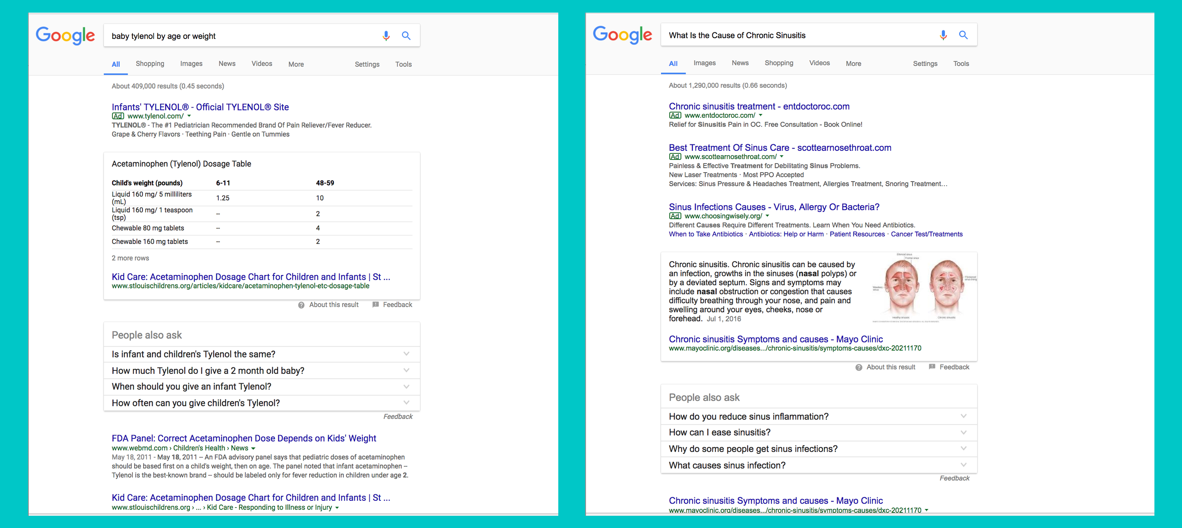Screen dimensions: 1182x528
Task: Click the feedback flag icon under the Tylenol dosage table
Action: click(x=375, y=305)
